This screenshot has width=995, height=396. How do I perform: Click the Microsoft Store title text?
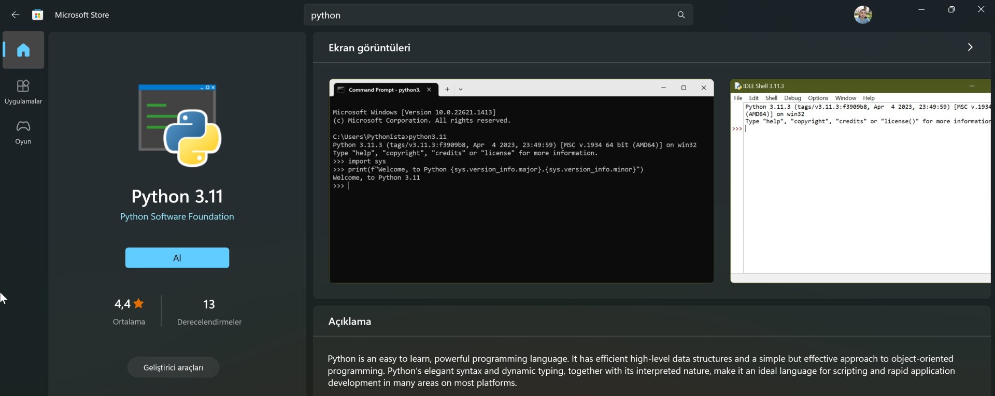coord(82,15)
